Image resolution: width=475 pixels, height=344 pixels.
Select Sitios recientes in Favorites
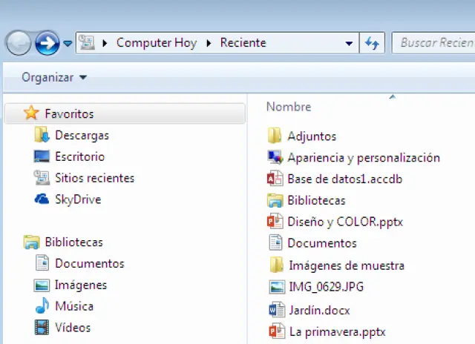tap(94, 178)
